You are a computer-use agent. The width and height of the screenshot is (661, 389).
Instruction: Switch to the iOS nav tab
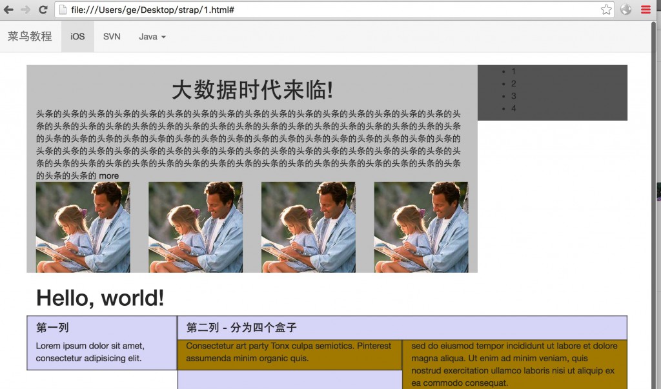pos(77,36)
